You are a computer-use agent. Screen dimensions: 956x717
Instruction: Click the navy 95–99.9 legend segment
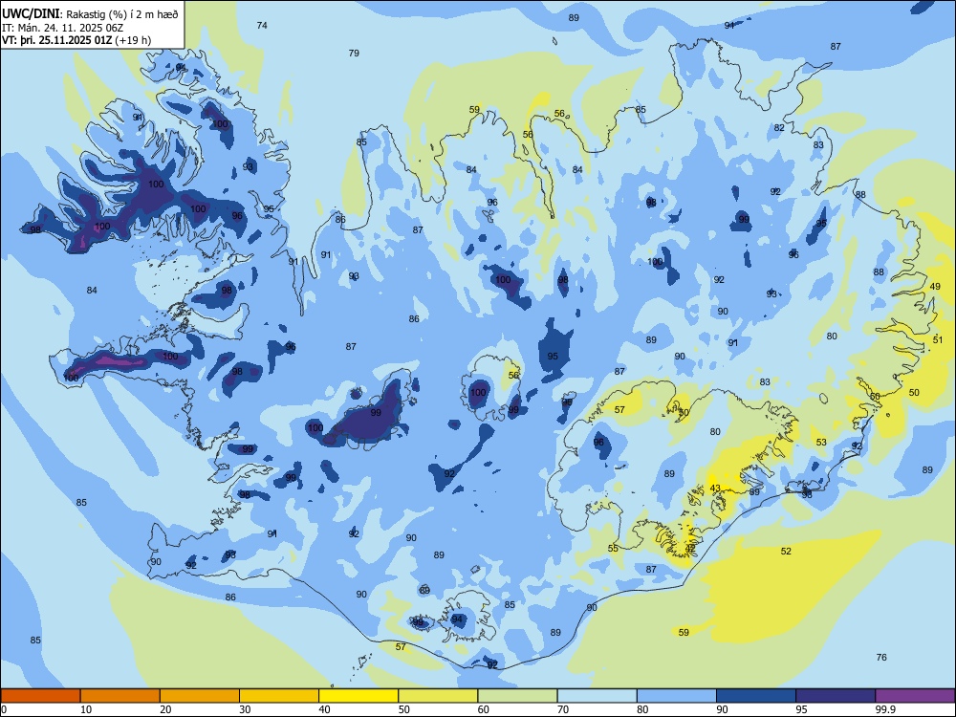coord(836,696)
